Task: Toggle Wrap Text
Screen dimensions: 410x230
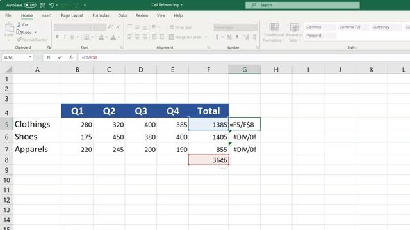Action: point(181,27)
